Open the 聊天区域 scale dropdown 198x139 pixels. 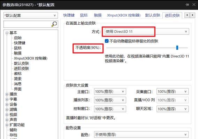click(x=173, y=109)
